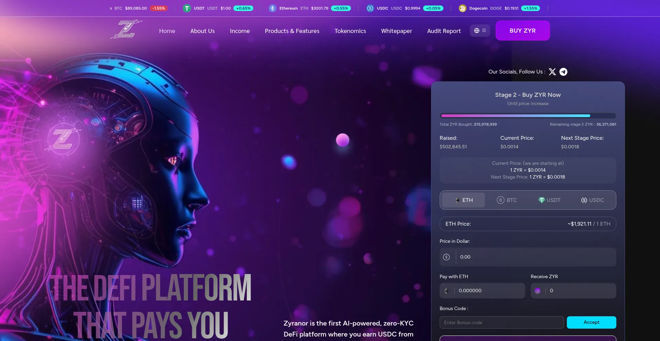Click the USDC +0.05% change badge

pyautogui.click(x=433, y=8)
